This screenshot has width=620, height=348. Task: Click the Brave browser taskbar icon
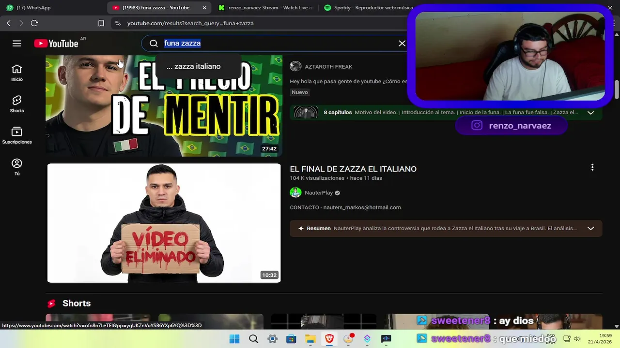pos(329,339)
